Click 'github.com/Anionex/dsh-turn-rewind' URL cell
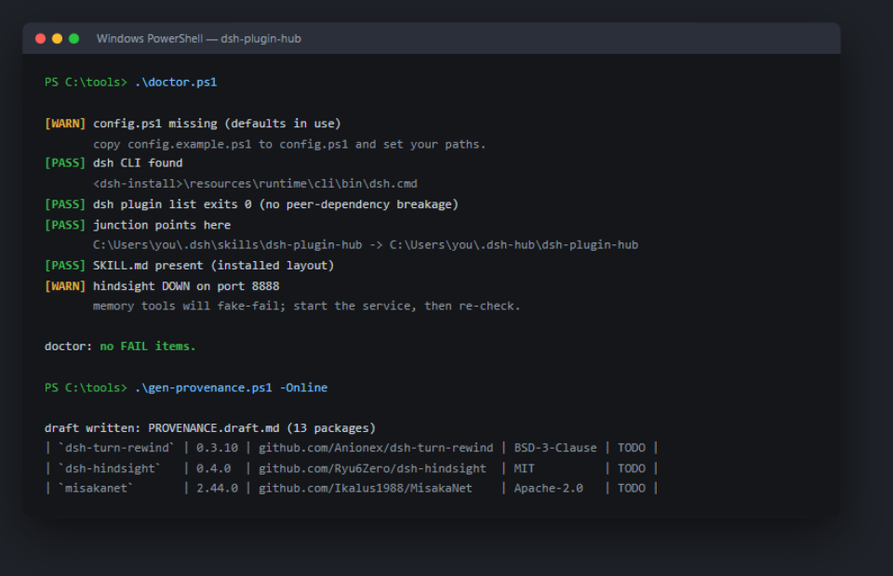 (x=376, y=448)
